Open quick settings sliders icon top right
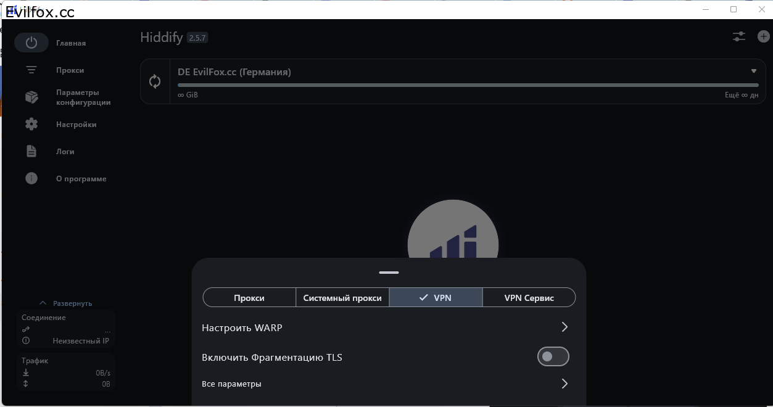 pos(739,37)
